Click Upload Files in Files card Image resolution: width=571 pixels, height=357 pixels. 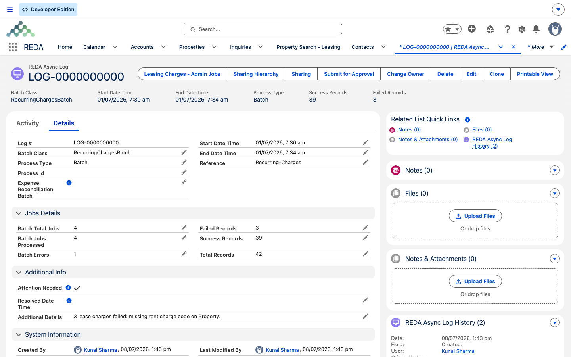coord(475,216)
